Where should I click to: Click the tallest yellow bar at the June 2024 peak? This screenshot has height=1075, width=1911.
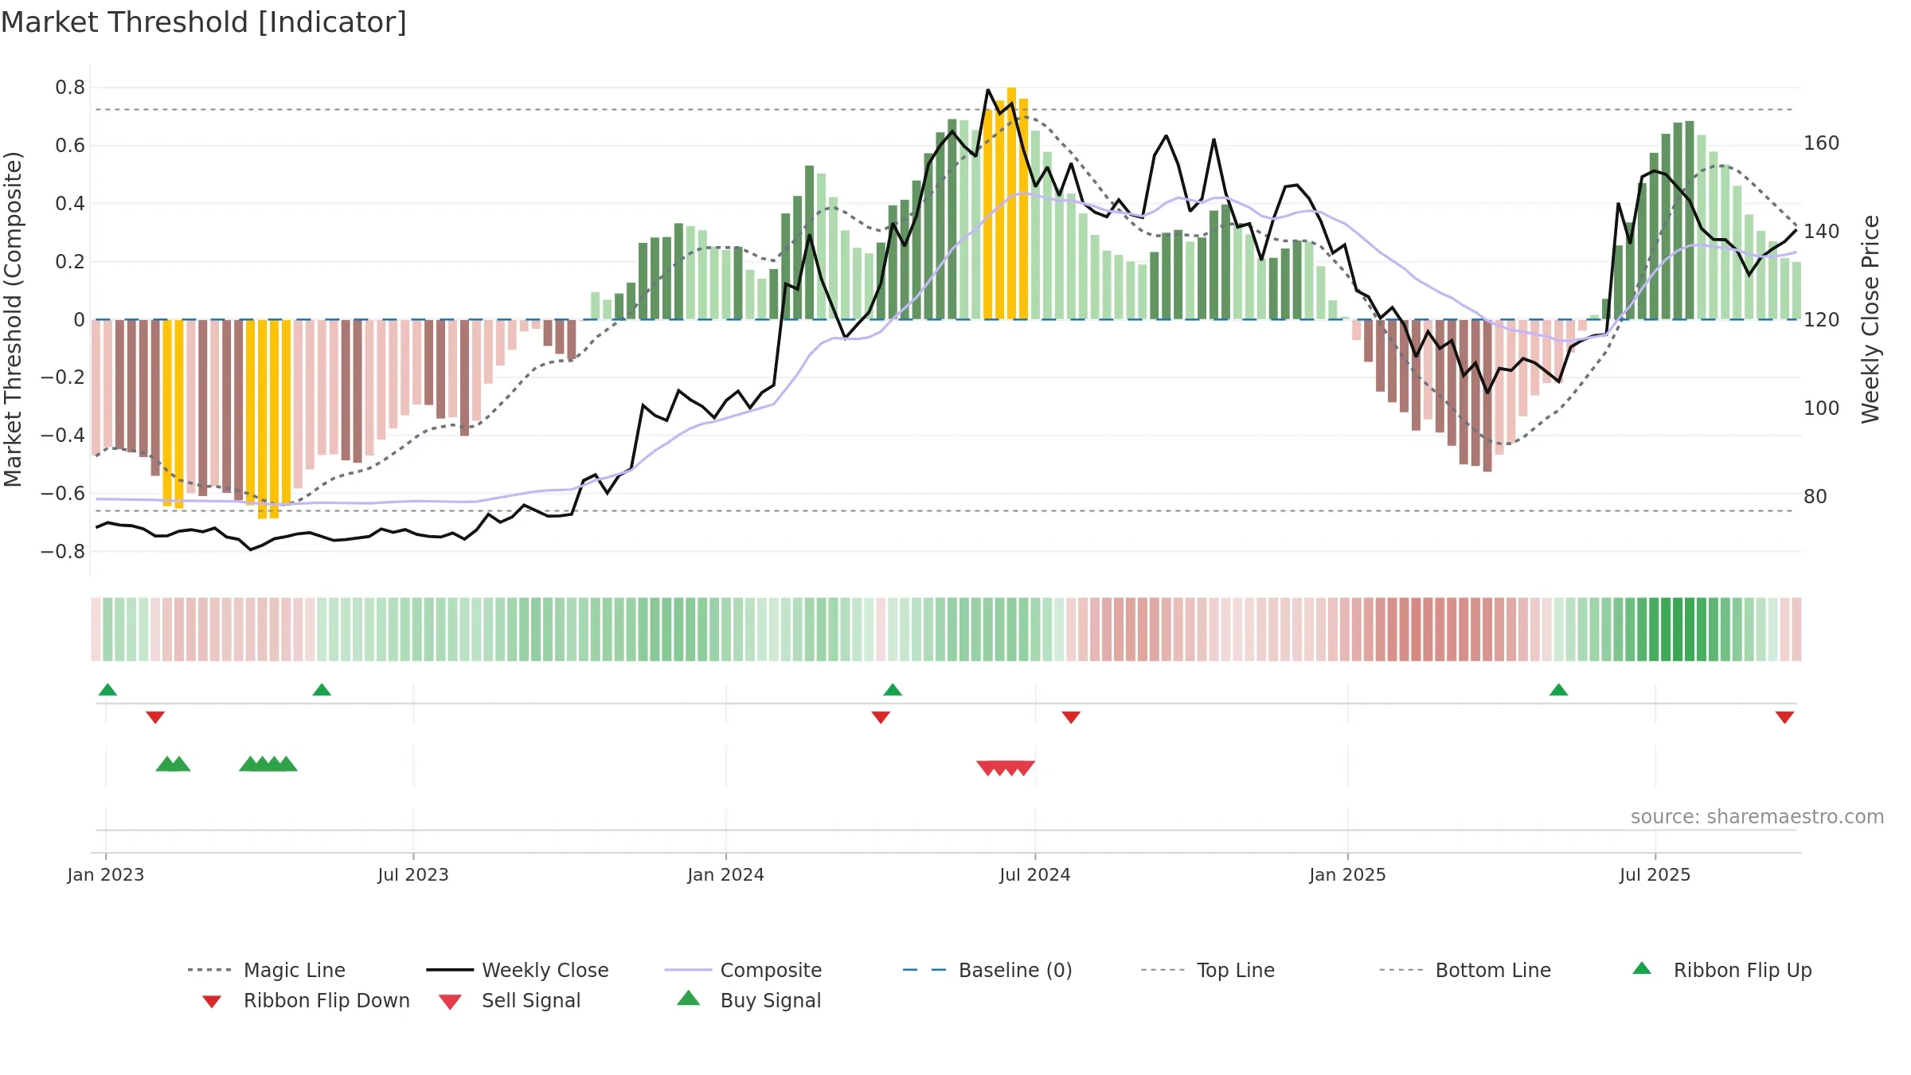(x=1011, y=203)
